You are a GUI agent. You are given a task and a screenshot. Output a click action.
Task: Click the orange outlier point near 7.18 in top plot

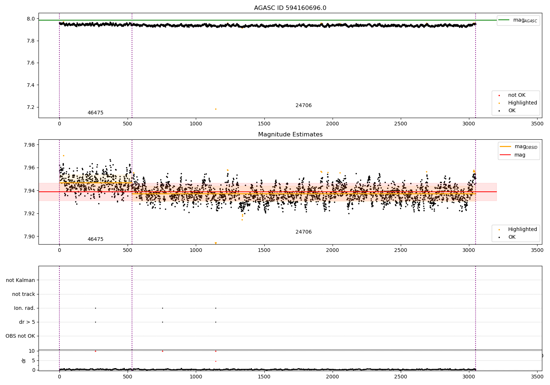pos(216,109)
